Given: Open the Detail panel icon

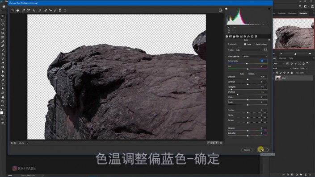Looking at the screenshot, I should (x=234, y=37).
